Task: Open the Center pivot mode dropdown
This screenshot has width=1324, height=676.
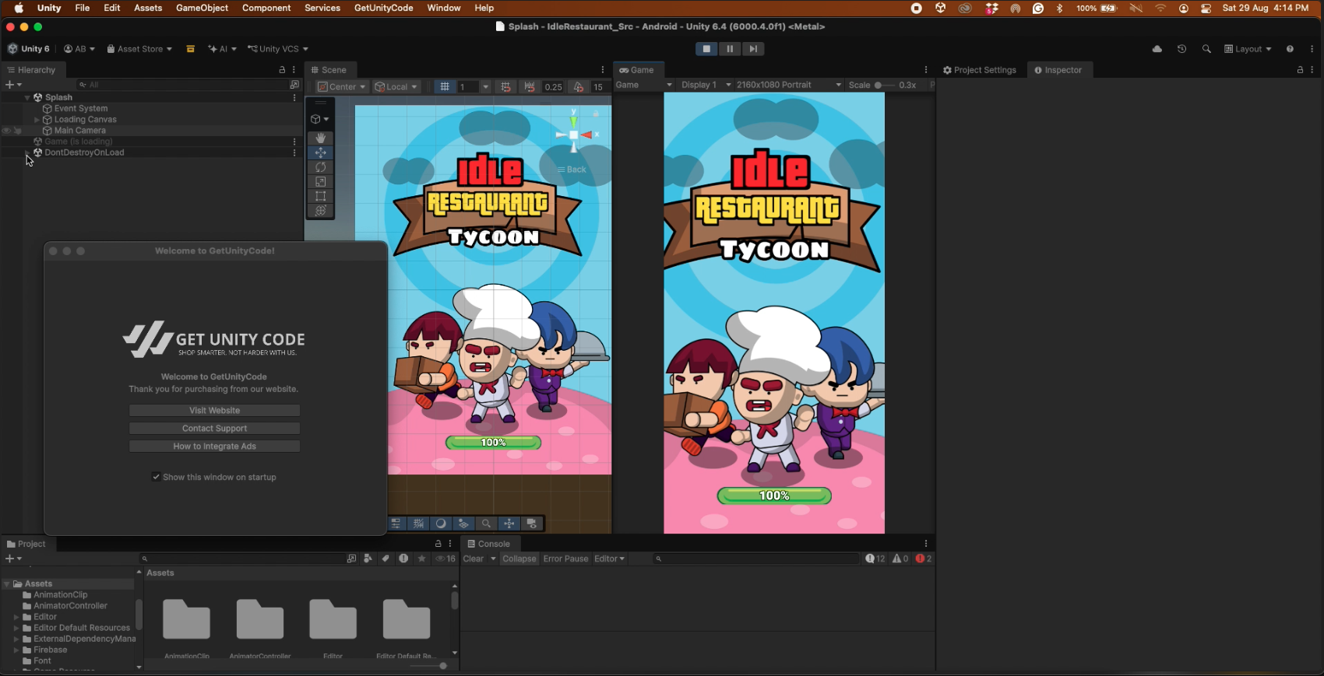Action: 342,87
